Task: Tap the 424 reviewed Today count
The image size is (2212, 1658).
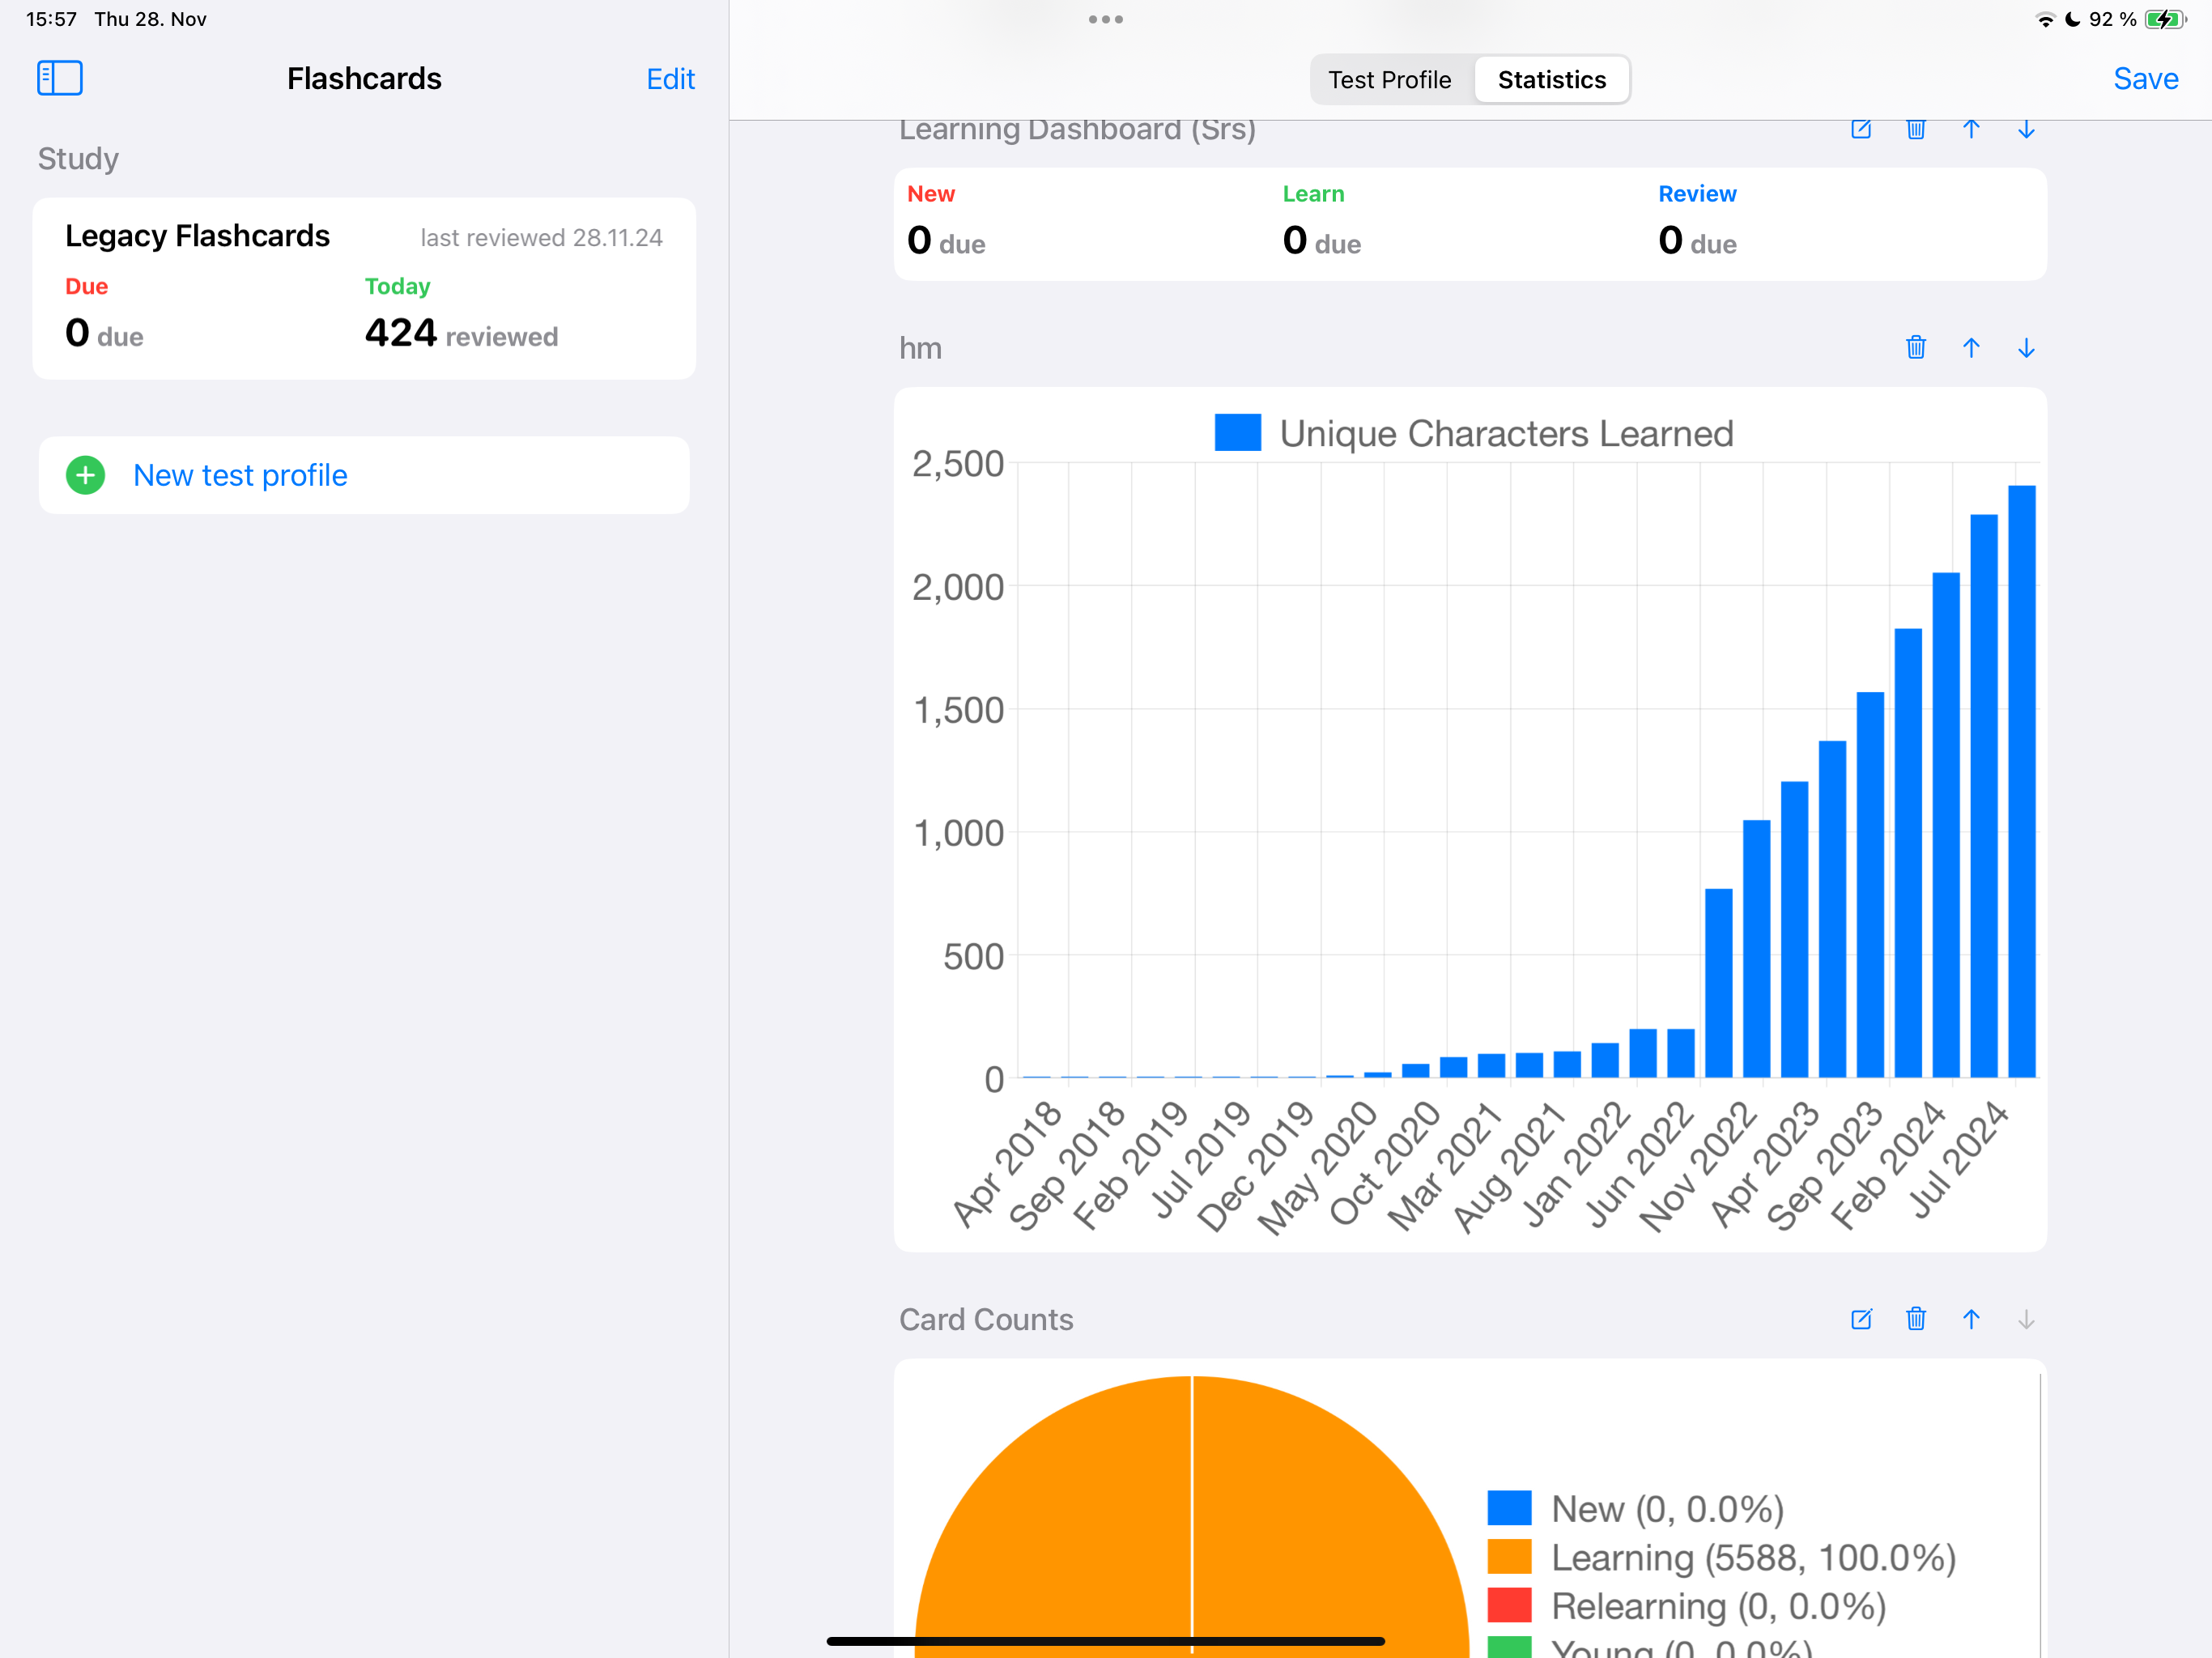Action: 461,333
